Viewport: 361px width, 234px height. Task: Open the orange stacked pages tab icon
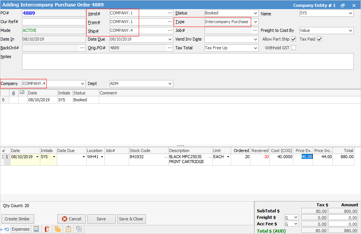pyautogui.click(x=58, y=229)
